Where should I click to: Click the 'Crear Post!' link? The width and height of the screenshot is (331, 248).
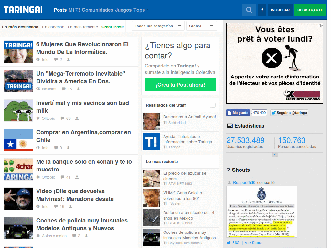coord(113,27)
